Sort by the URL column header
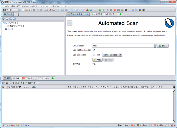Screen dimensions: 177x128 [49, 87]
